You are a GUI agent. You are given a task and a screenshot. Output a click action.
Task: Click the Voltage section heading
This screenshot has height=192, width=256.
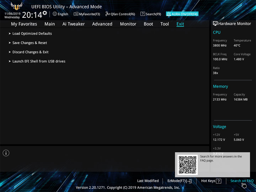[x=219, y=127]
